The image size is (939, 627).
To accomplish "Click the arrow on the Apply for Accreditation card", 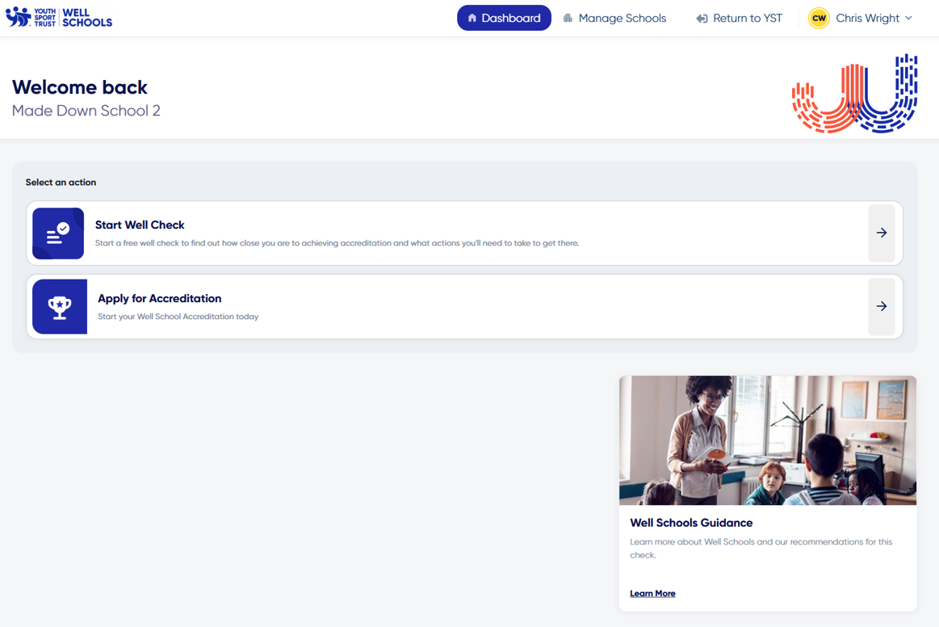I will [881, 306].
